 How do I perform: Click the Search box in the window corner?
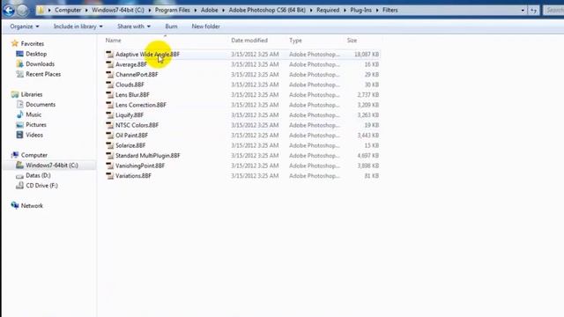pyautogui.click(x=553, y=11)
